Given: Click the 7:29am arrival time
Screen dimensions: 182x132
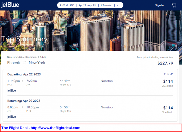Looking at the screenshot, I should tap(32, 81).
